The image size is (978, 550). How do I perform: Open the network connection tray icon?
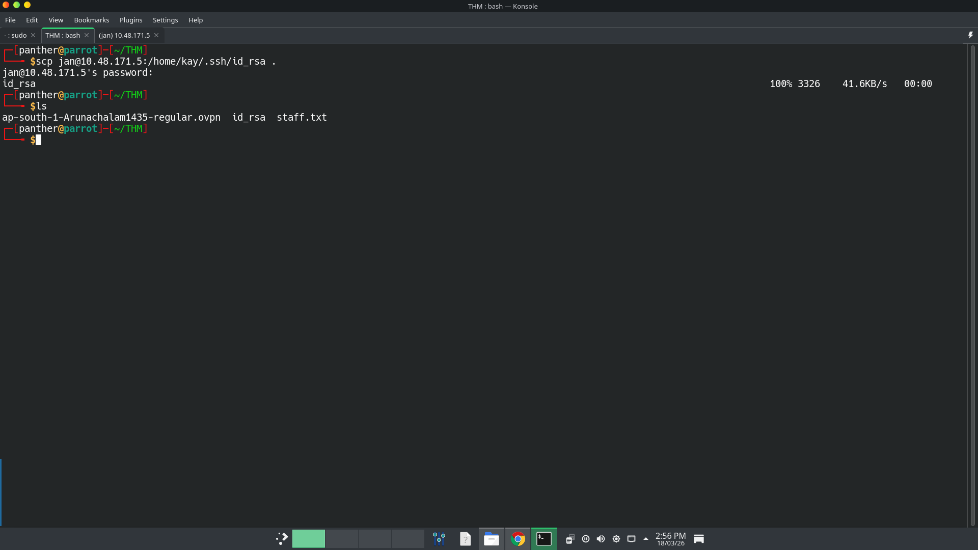(x=631, y=539)
